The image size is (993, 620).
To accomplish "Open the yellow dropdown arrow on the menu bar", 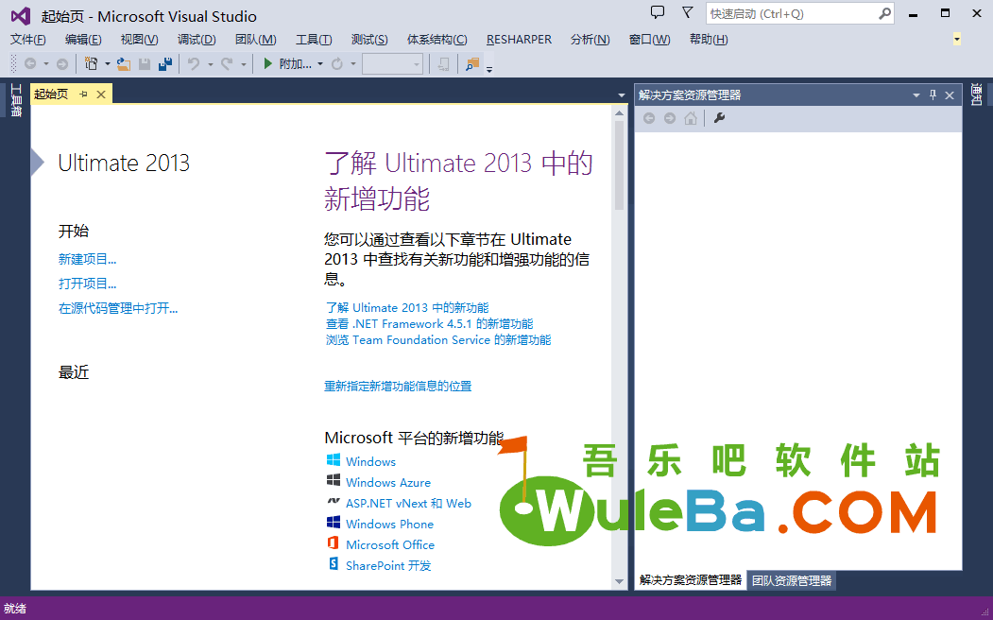I will [x=957, y=40].
